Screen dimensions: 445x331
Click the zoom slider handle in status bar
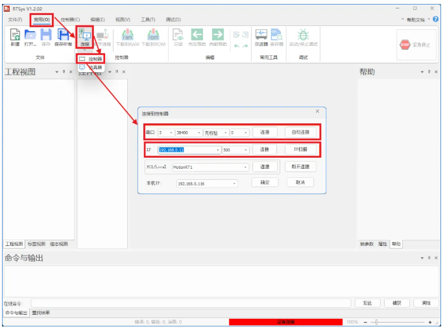point(377,322)
